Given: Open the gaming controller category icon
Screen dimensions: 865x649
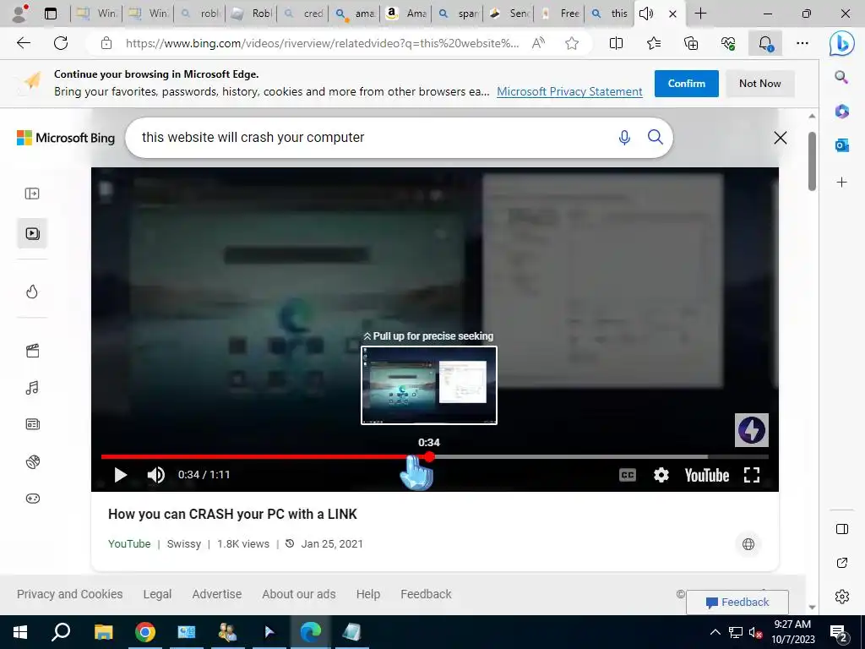Looking at the screenshot, I should (33, 499).
